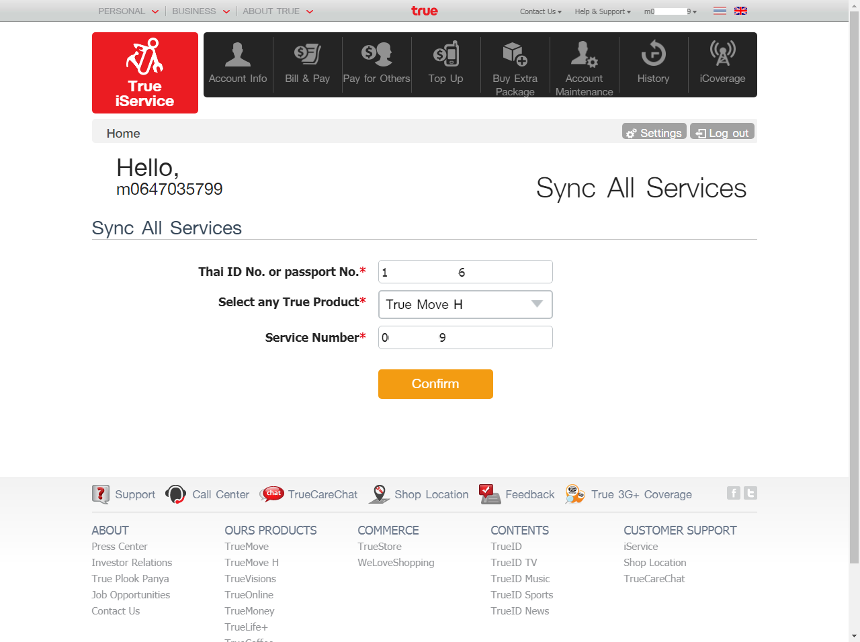Open Top Up phone icon
The height and width of the screenshot is (642, 860).
coord(446,54)
